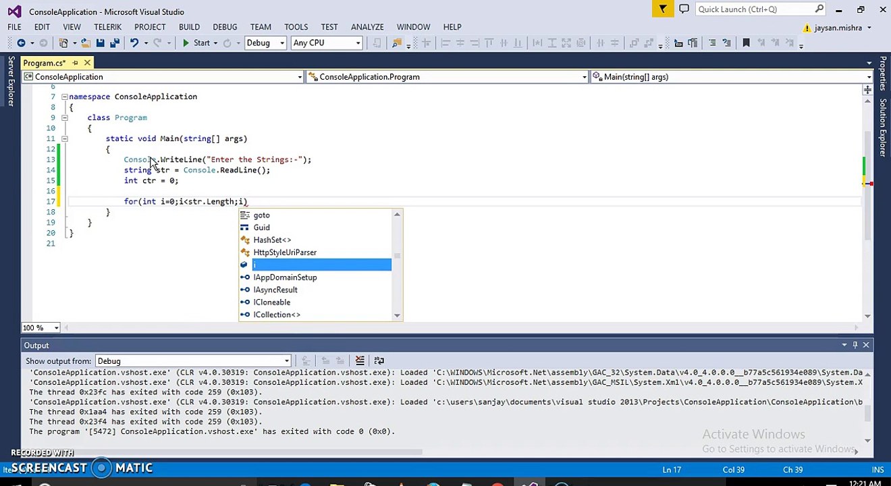Collapse the namespace ConsoleApplication code block
The image size is (891, 486).
coord(64,97)
